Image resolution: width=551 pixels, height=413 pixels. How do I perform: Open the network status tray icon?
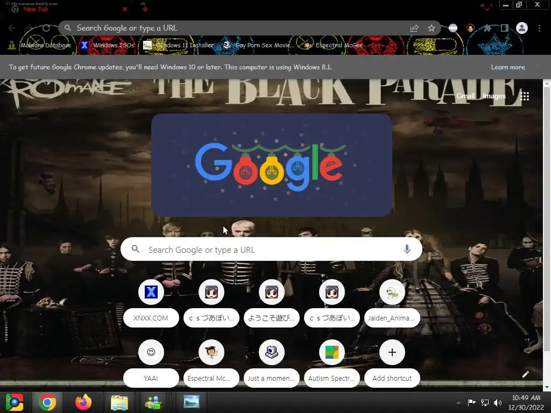pyautogui.click(x=485, y=402)
